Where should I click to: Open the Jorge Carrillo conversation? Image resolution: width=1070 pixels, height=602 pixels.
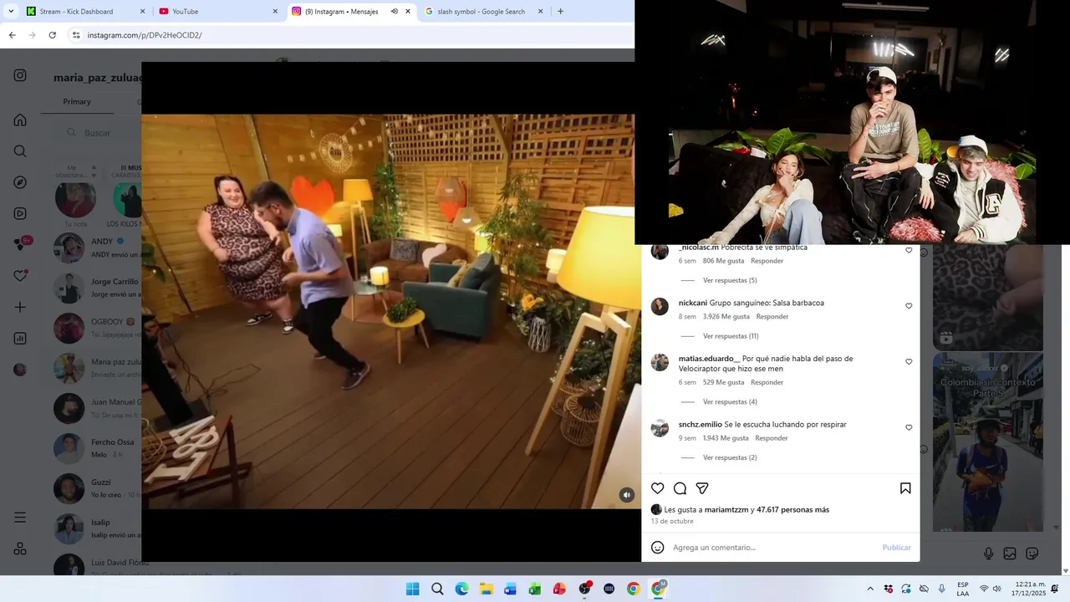pos(97,288)
